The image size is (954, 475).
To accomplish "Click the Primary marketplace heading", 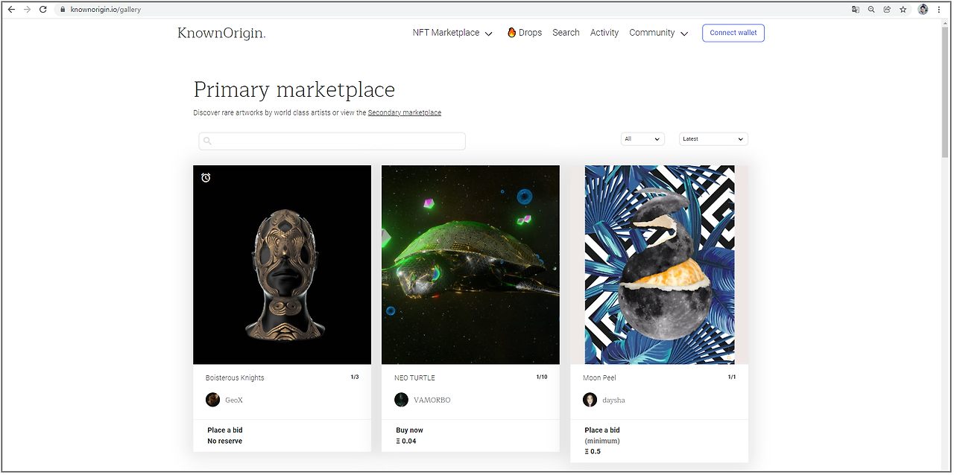I will (x=294, y=90).
